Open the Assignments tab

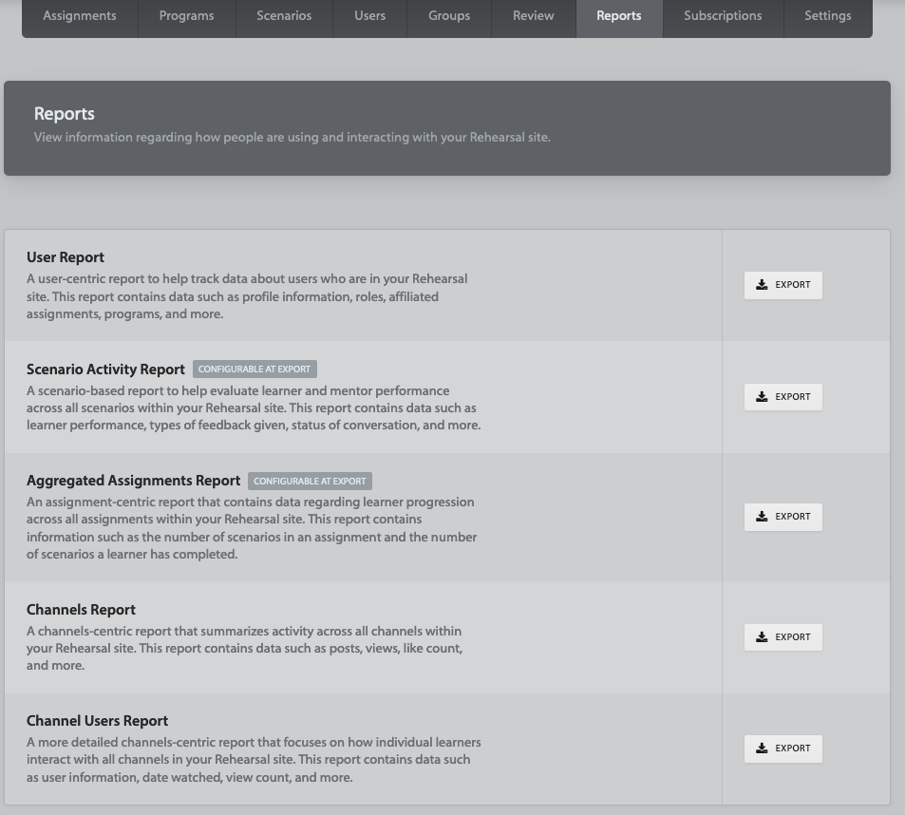pyautogui.click(x=80, y=16)
